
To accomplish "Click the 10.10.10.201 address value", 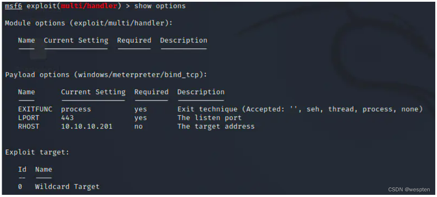I will [x=87, y=126].
